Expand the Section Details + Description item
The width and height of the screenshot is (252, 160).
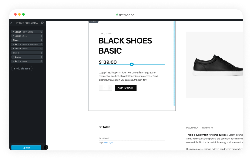(13, 44)
